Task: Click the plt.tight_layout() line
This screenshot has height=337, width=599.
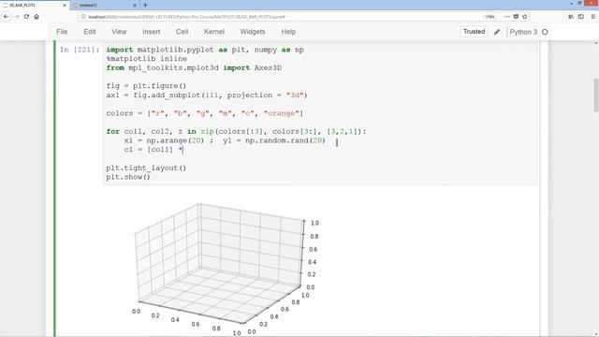Action: click(x=146, y=168)
